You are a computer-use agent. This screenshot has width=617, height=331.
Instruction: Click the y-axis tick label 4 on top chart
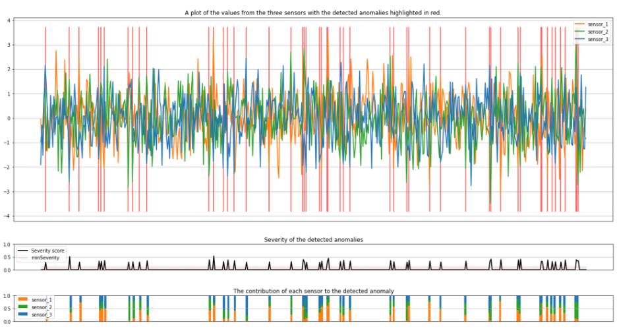pos(9,20)
